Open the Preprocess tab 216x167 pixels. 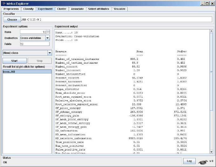coord(11,9)
